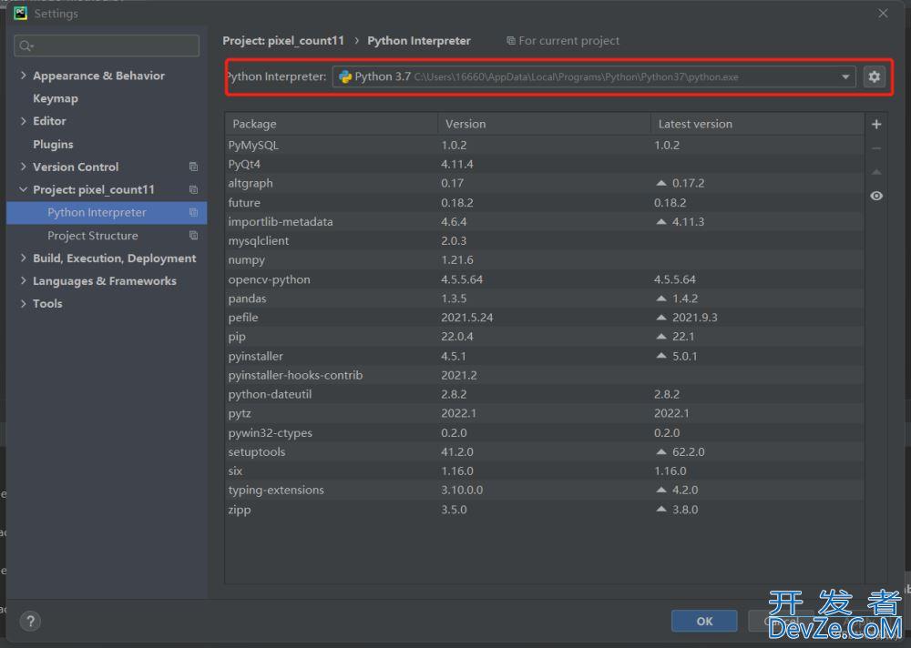The image size is (911, 648).
Task: Click the upgrade arrow icon for zipp
Action: 661,510
